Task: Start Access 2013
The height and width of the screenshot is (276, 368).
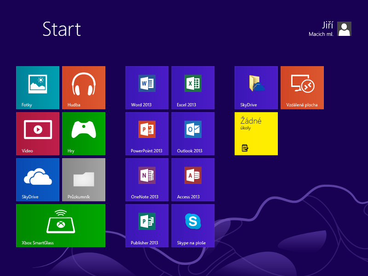Action: (193, 179)
